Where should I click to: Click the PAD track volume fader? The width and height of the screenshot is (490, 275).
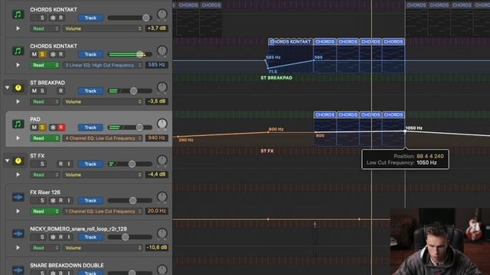click(139, 128)
